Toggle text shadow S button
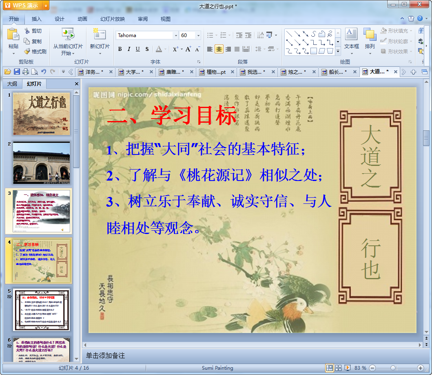Viewport: 432px width, 375px height. 147,49
